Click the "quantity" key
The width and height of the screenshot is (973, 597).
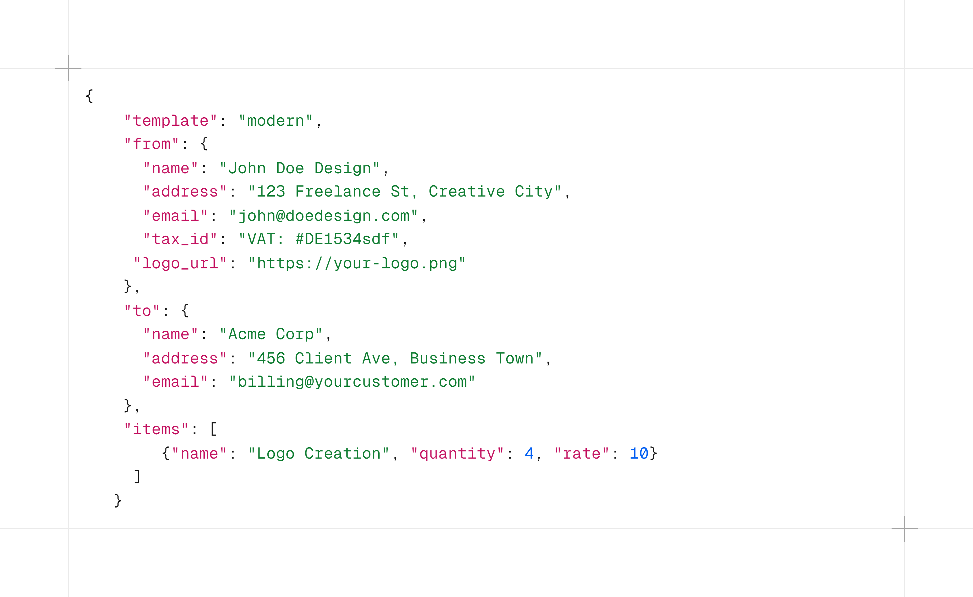click(458, 454)
